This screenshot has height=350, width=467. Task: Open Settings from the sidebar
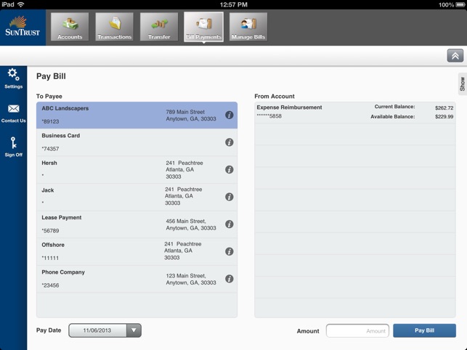[13, 78]
